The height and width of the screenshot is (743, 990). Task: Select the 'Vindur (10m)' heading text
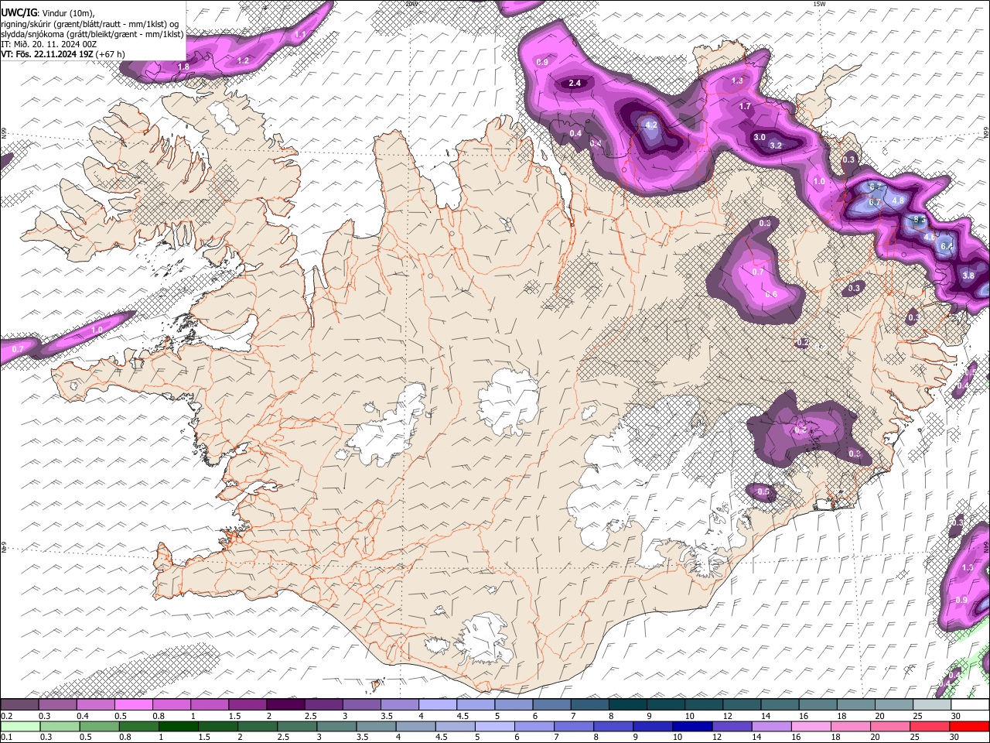67,12
